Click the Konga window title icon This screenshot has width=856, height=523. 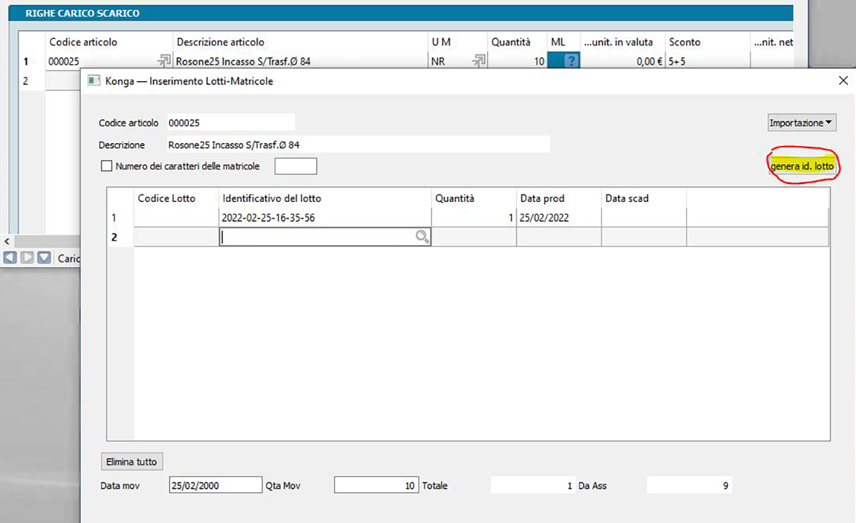point(94,81)
